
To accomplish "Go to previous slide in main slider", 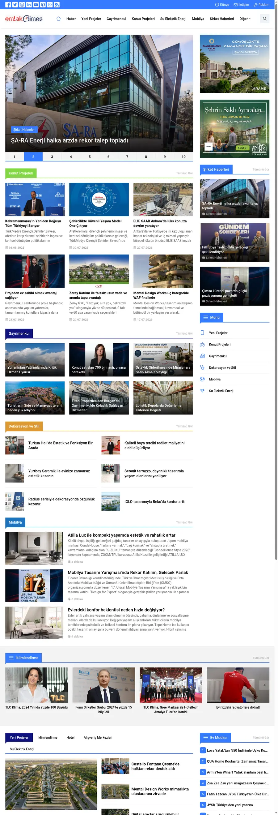I will pyautogui.click(x=10, y=93).
